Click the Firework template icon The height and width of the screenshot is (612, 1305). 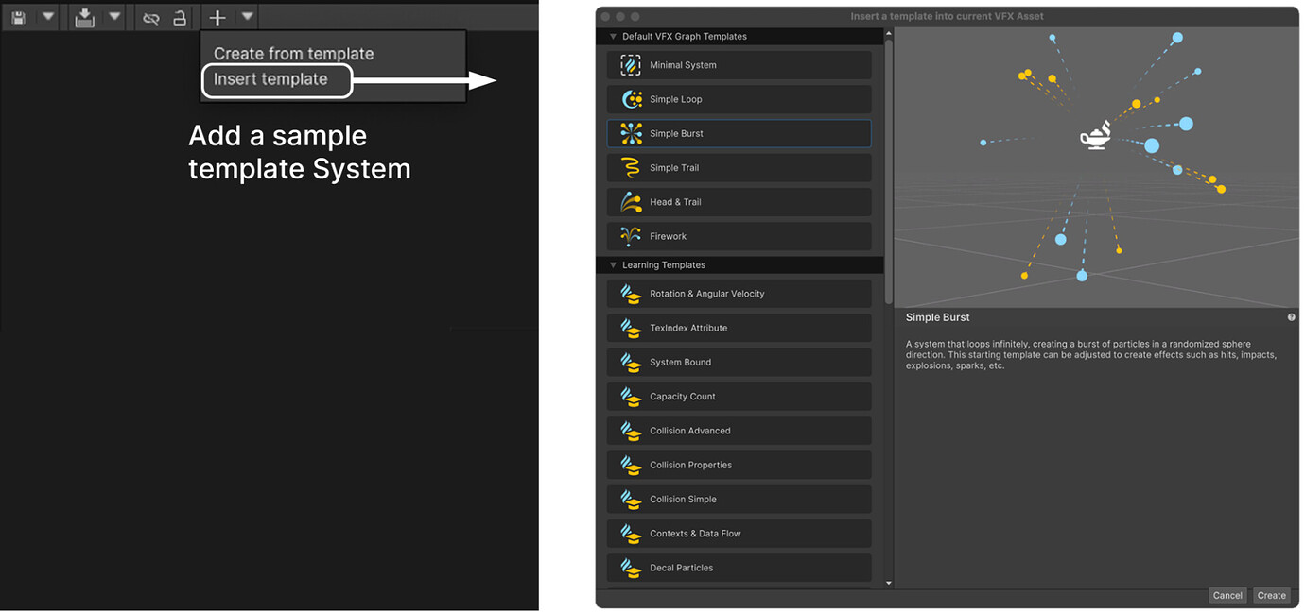pos(630,235)
